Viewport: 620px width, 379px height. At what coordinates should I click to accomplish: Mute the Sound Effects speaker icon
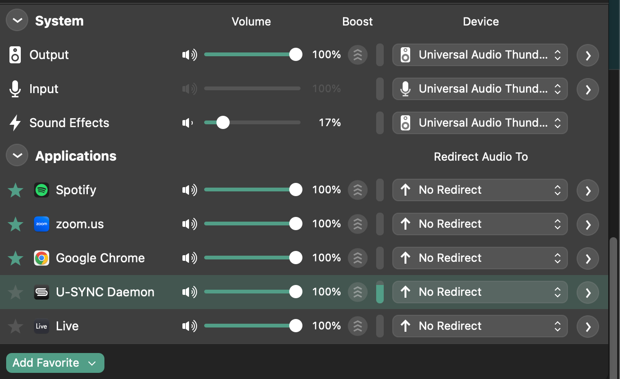tap(188, 123)
